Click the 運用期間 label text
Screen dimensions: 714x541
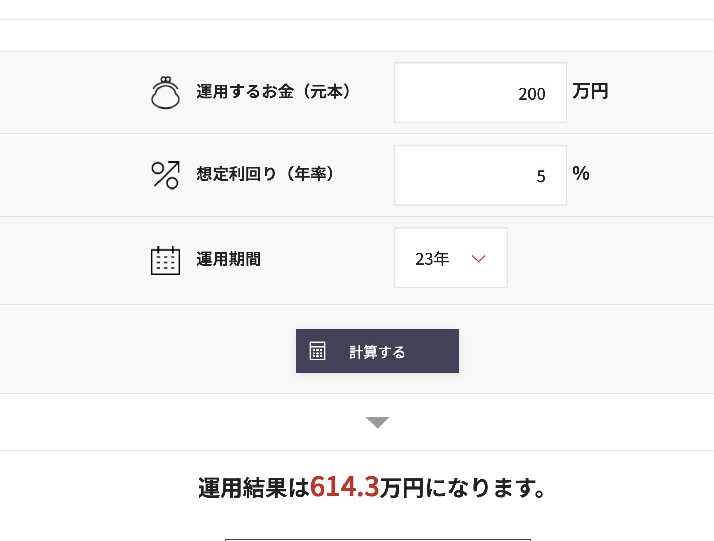pos(229,259)
